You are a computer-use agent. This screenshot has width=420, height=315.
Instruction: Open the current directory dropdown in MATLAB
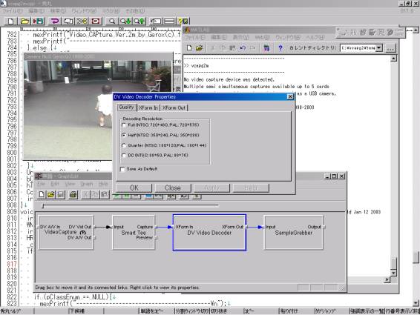point(378,48)
